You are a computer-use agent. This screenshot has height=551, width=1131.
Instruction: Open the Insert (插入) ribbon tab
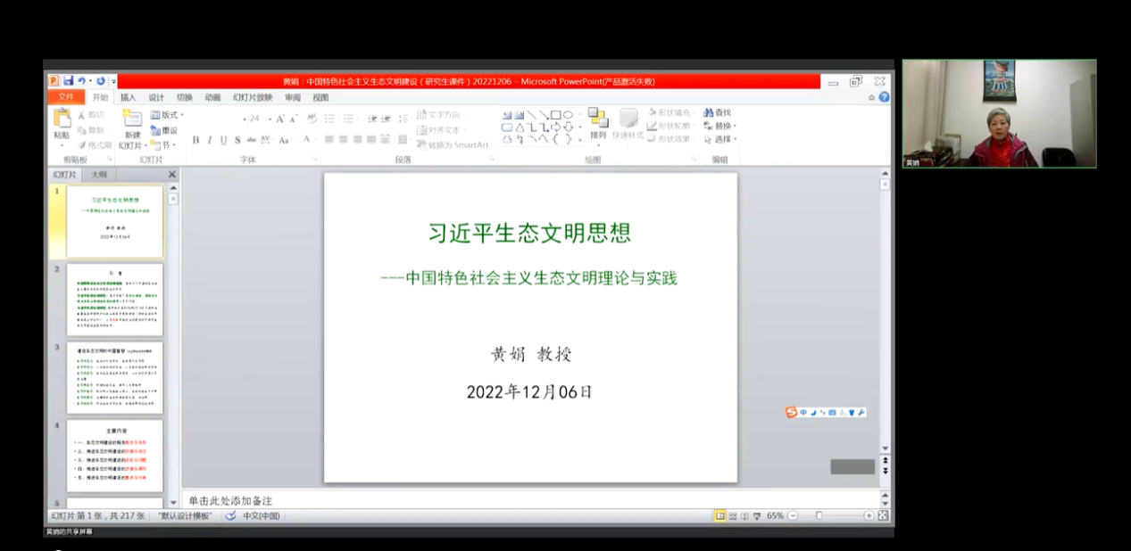coord(129,98)
